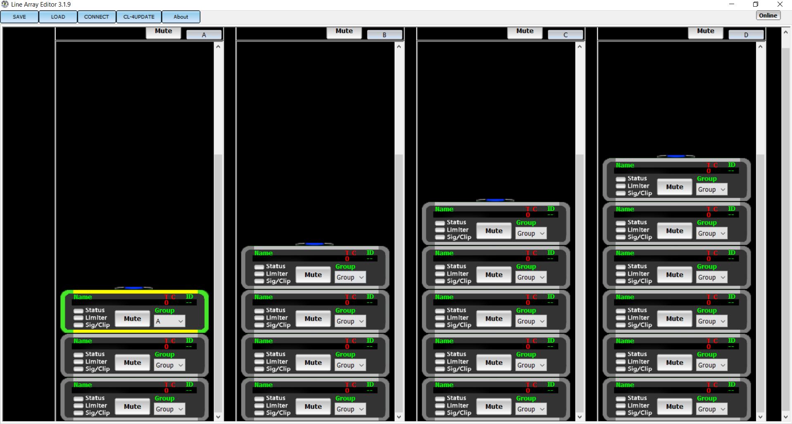Click the SAVE button
The width and height of the screenshot is (792, 424).
(x=19, y=17)
